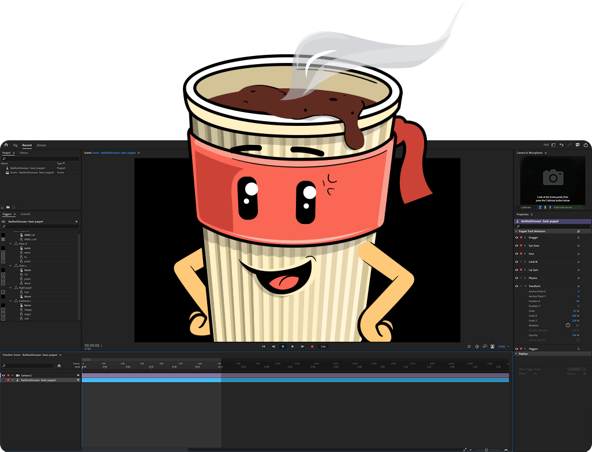
Task: Disarm the Face behavior red record dot
Action: [521, 253]
